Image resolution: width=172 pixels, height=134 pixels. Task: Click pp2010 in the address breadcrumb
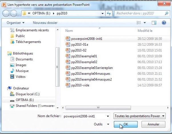[62, 13]
